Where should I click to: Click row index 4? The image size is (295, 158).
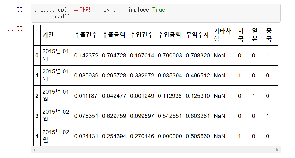click(37, 136)
